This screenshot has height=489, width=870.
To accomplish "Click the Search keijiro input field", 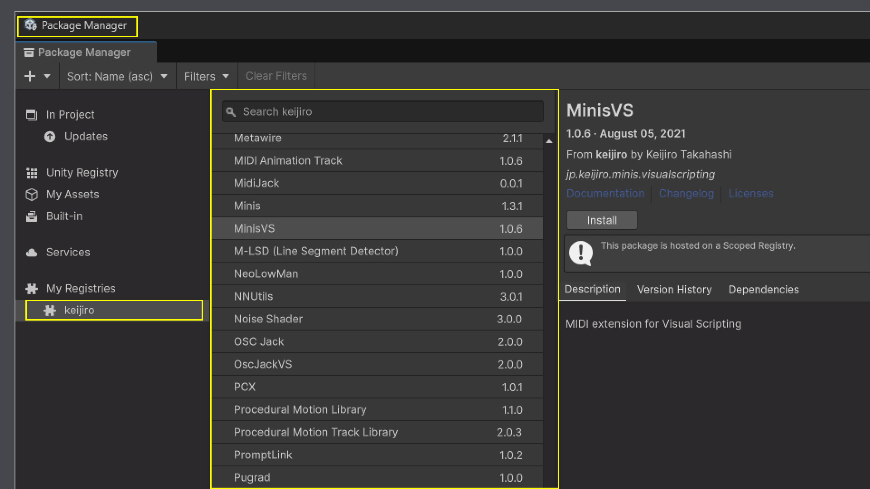I will point(390,112).
